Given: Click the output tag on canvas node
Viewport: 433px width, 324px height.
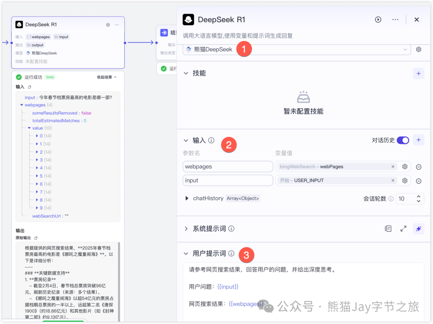Looking at the screenshot, I should [35, 45].
